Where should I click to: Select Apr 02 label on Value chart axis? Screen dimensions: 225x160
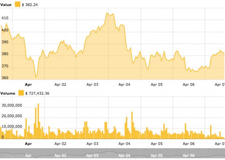pos(60,85)
